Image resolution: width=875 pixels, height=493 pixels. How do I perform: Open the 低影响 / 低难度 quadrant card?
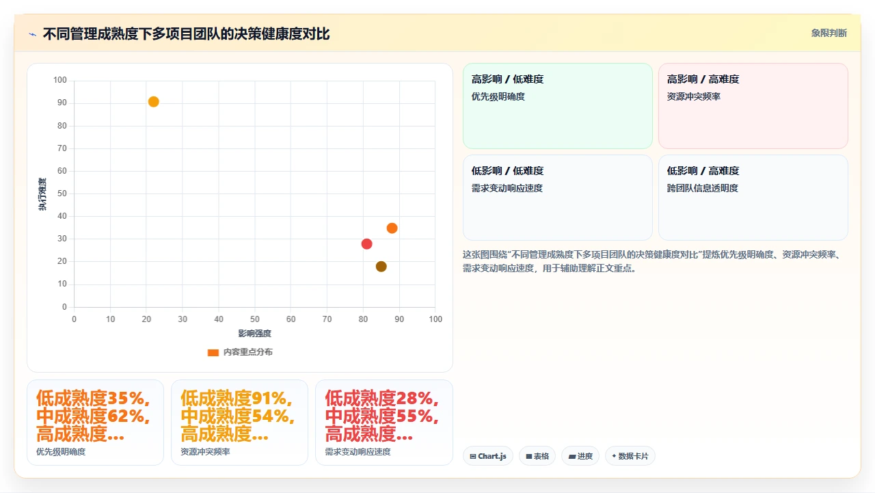(558, 198)
